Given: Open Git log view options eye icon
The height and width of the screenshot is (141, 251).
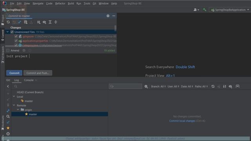Looking at the screenshot, I should 230,86.
